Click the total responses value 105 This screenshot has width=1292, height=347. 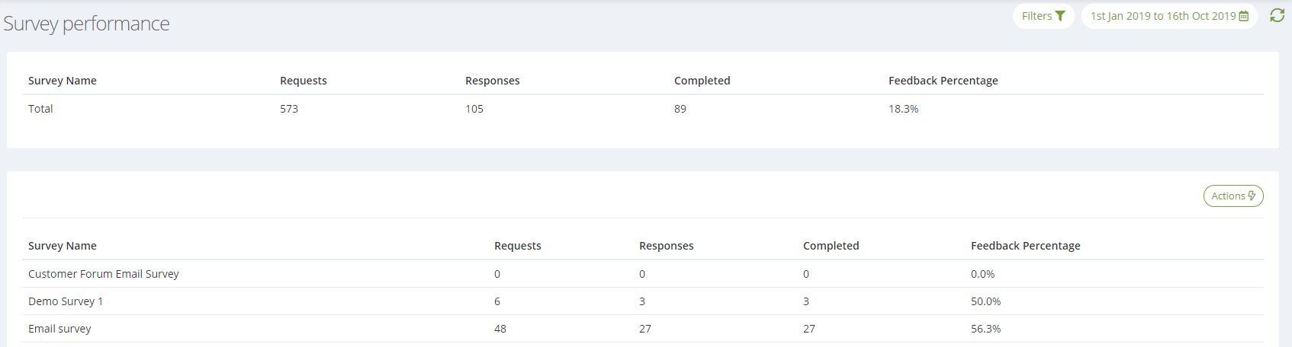tap(474, 109)
